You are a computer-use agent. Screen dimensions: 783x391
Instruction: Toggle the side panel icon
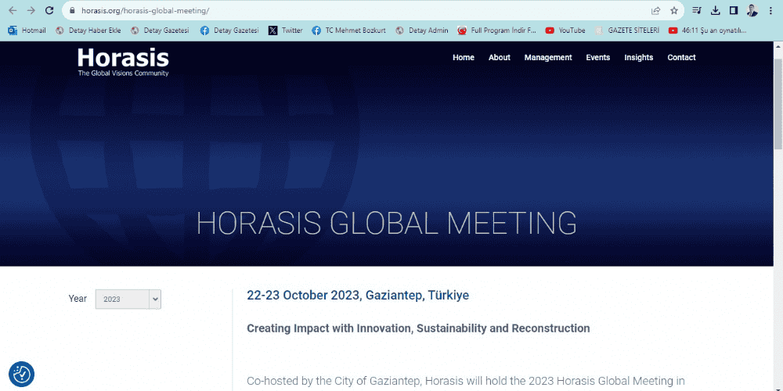(734, 10)
